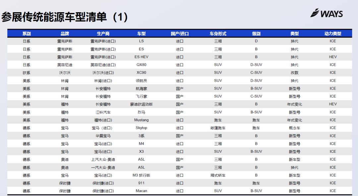358x196 pixels.
Task: Select the XC90 model cell
Action: pos(141,73)
